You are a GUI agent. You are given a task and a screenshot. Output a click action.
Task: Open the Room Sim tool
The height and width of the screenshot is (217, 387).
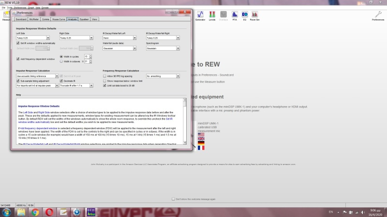coord(254,15)
